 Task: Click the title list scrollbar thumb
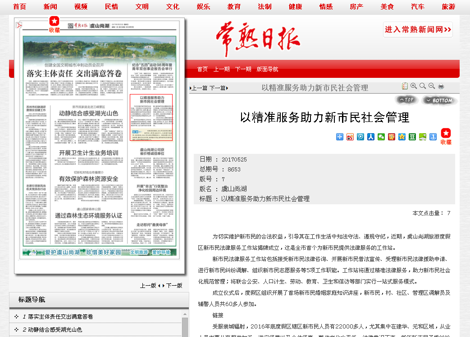pos(185,328)
